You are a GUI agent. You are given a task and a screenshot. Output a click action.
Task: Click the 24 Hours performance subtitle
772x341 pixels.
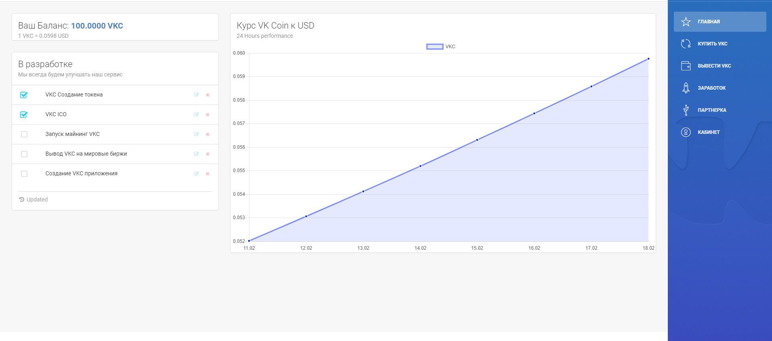[x=265, y=36]
